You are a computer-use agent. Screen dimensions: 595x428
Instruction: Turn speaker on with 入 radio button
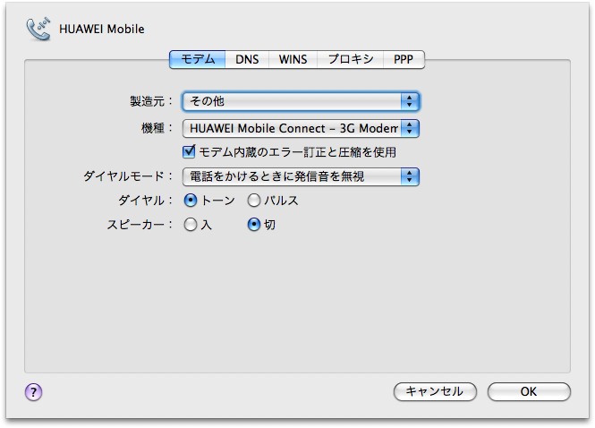[190, 225]
